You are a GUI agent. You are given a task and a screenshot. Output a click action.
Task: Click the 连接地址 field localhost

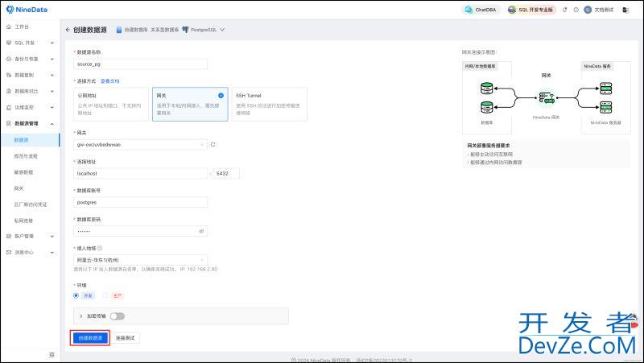pos(140,173)
